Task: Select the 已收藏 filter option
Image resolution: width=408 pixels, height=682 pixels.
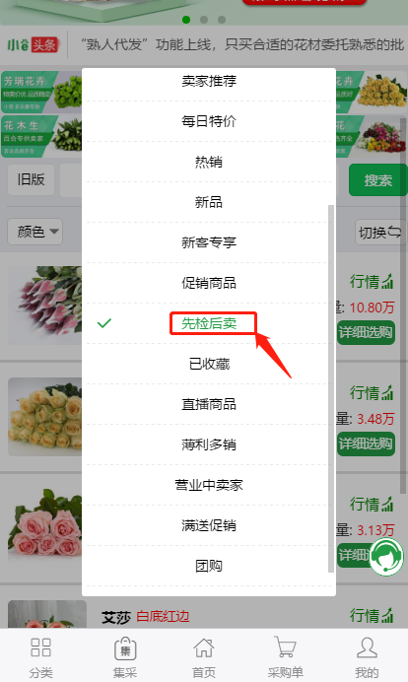Action: [209, 364]
